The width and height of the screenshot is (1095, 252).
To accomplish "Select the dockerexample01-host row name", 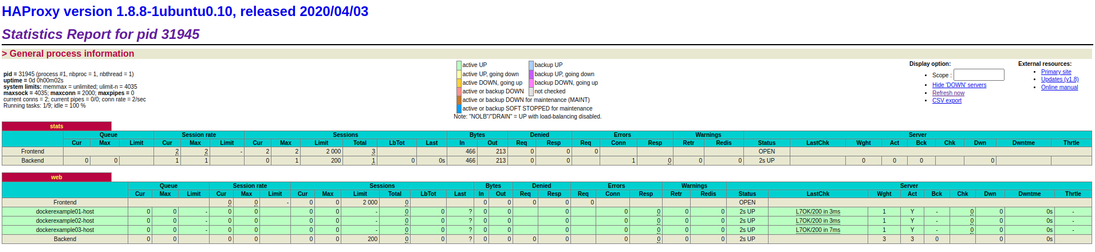I will [x=65, y=211].
